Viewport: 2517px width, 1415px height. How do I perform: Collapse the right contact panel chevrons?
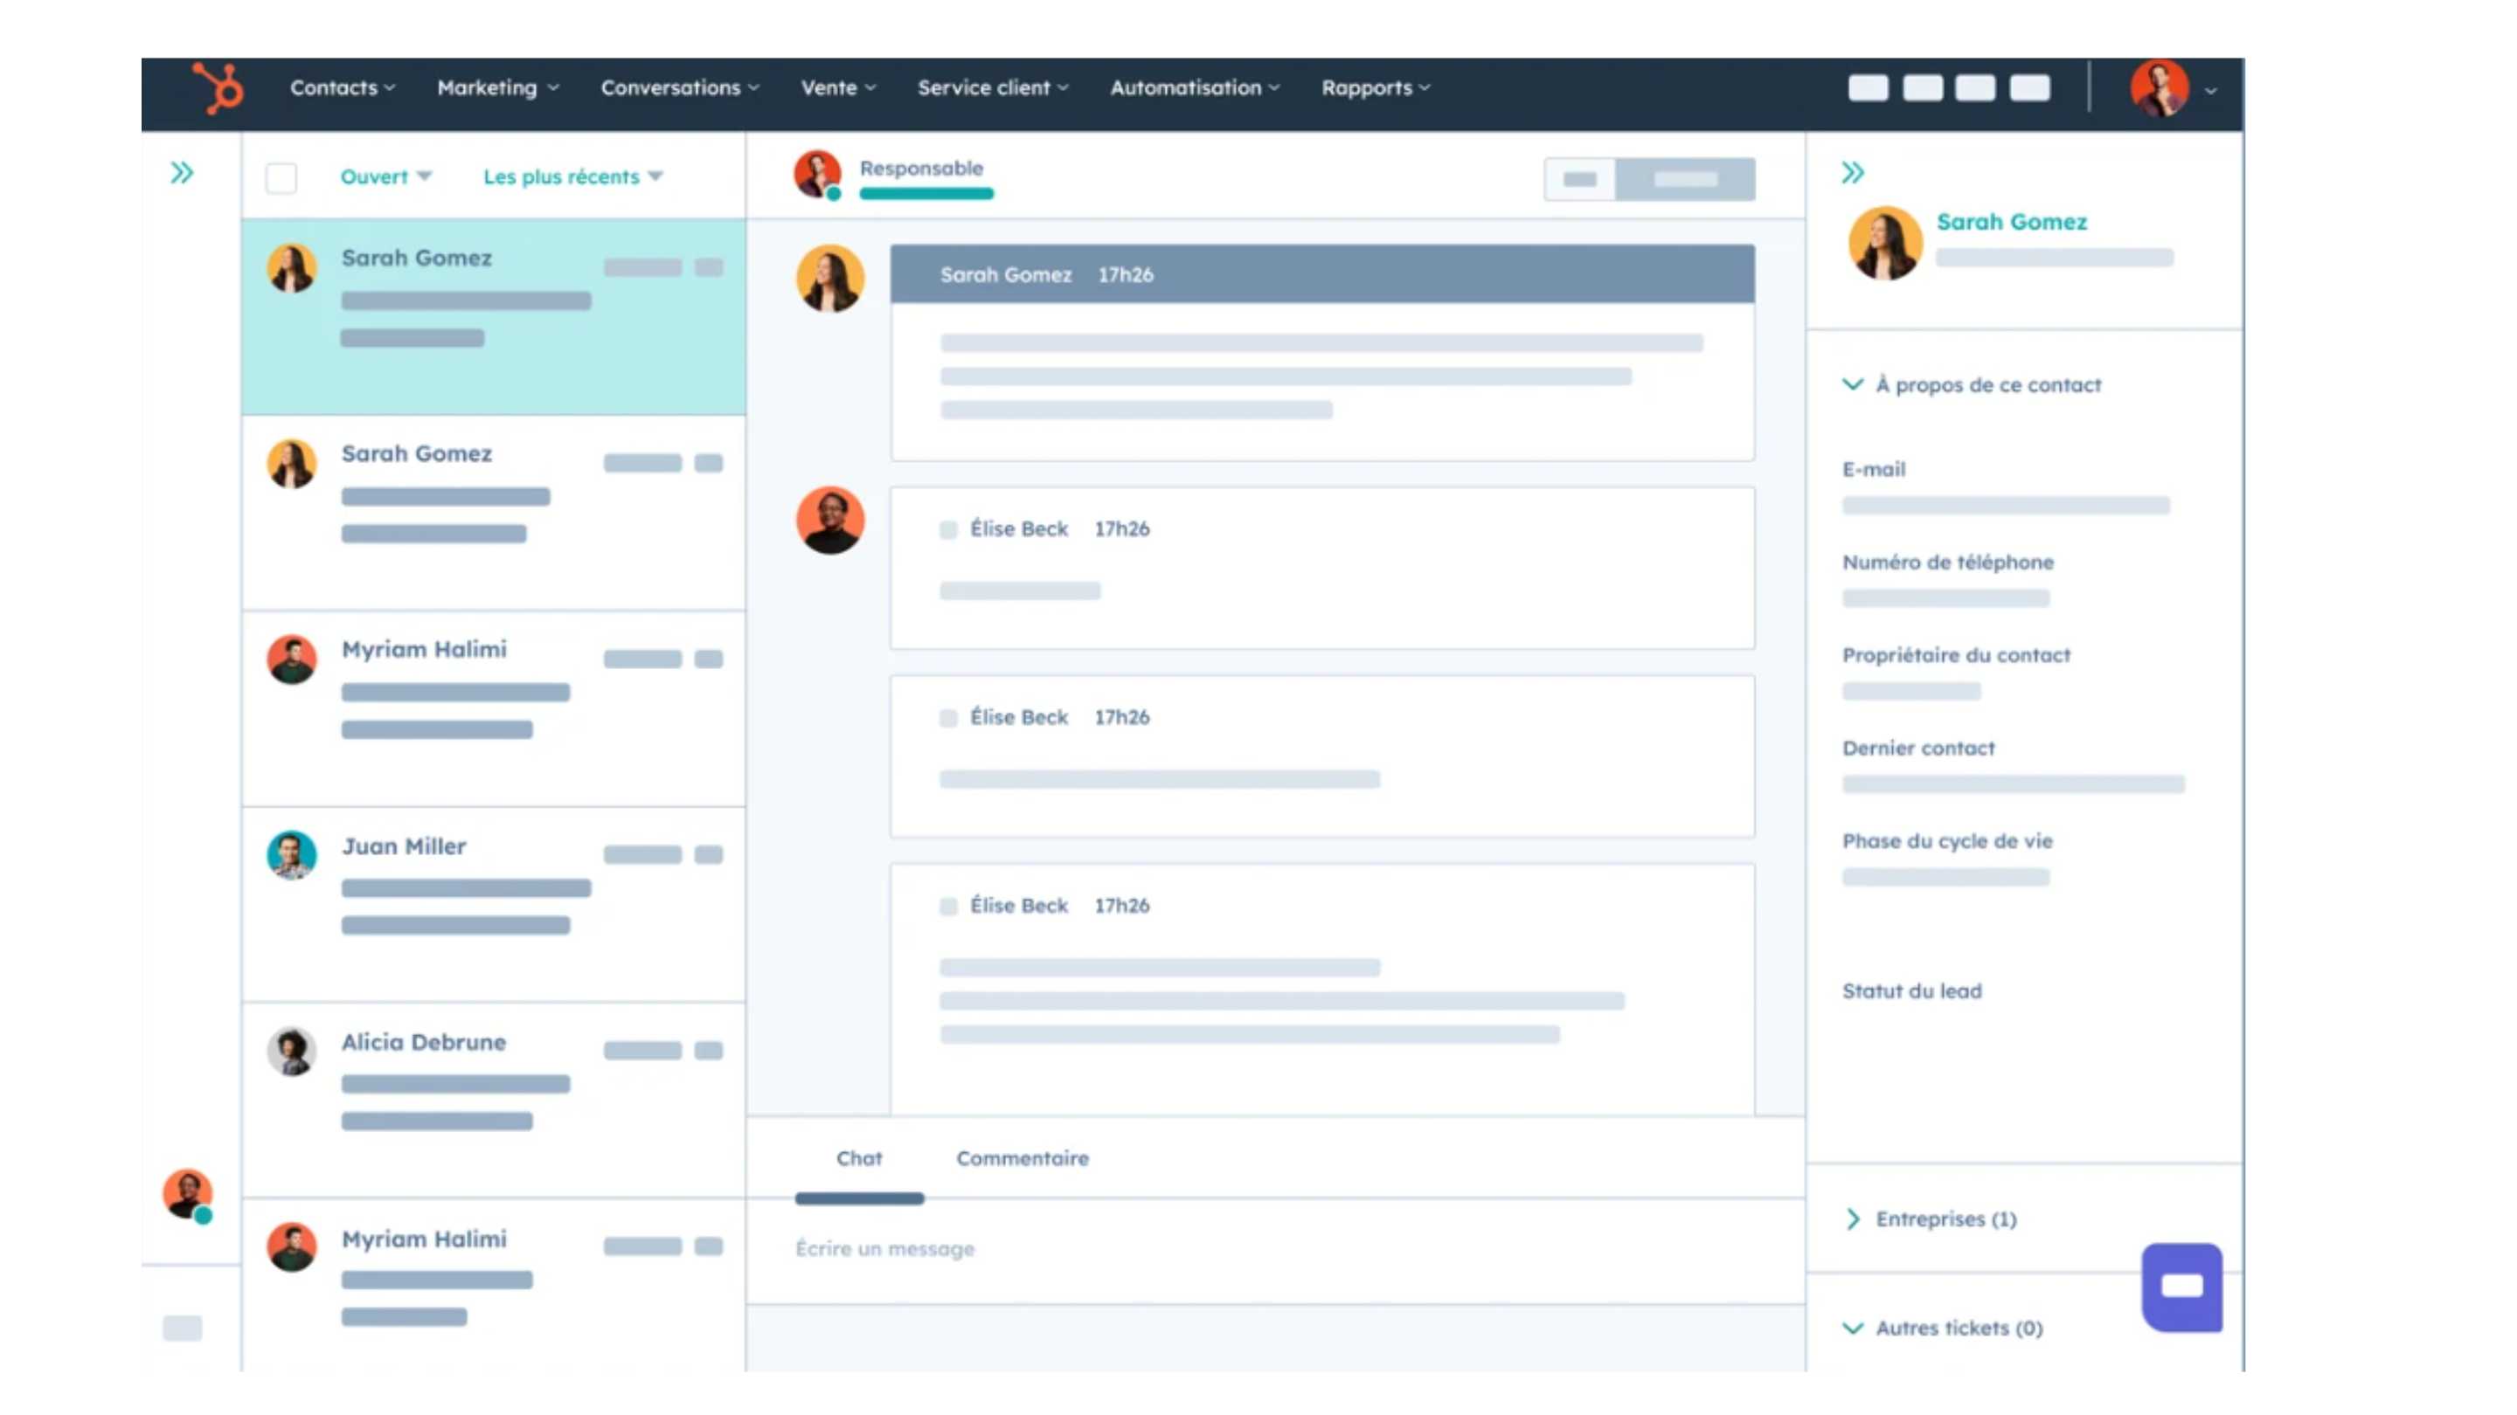tap(1853, 173)
